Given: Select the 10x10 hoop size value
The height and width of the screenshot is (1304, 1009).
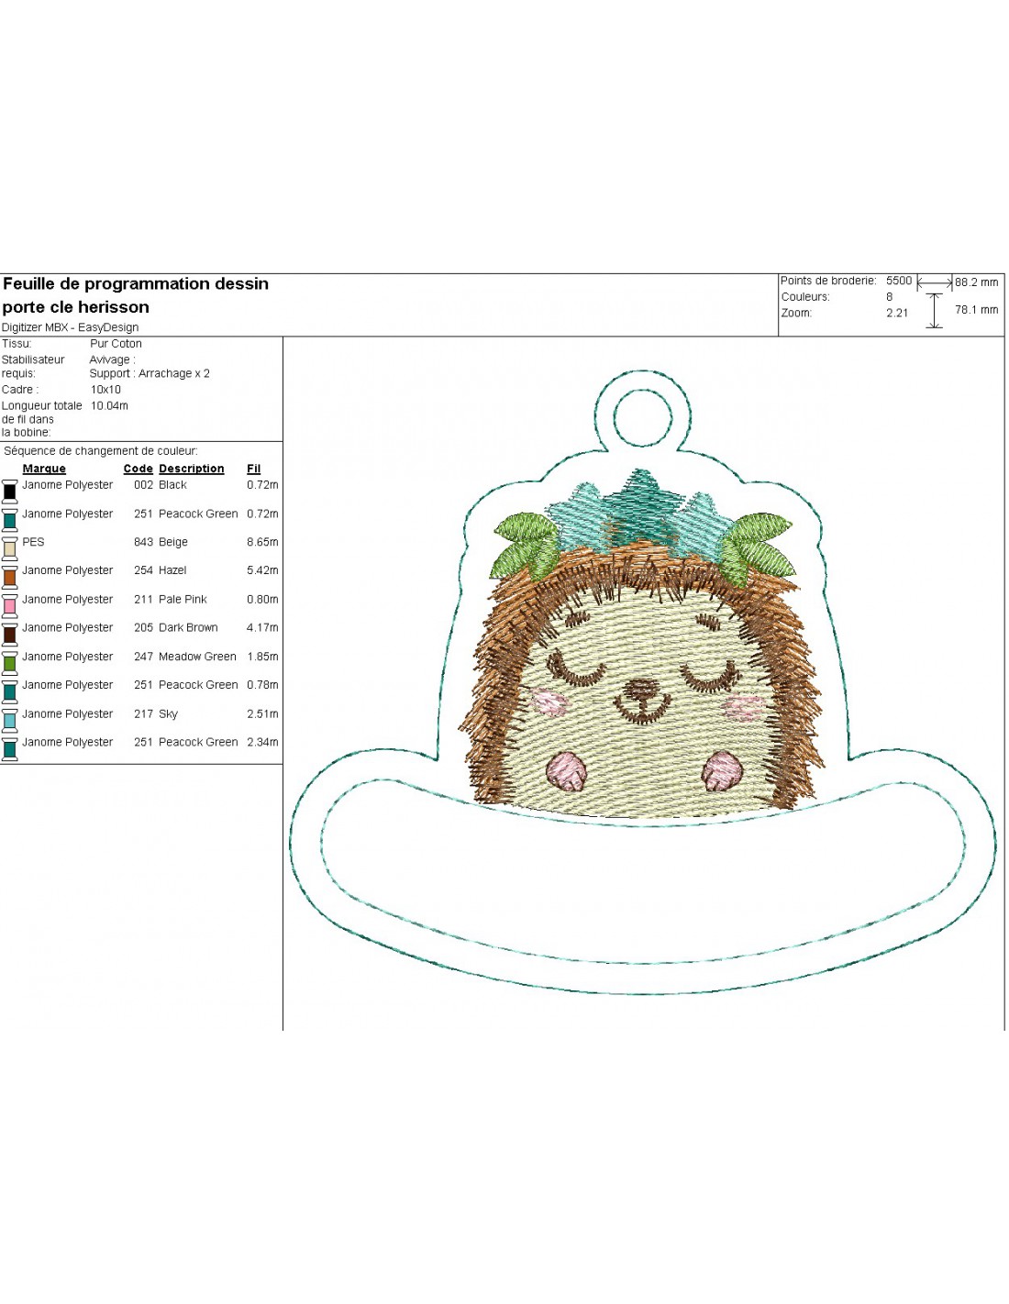Looking at the screenshot, I should tap(105, 390).
